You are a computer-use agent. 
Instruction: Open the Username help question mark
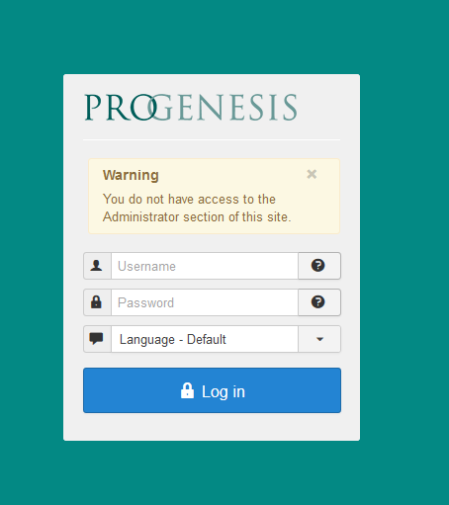318,266
